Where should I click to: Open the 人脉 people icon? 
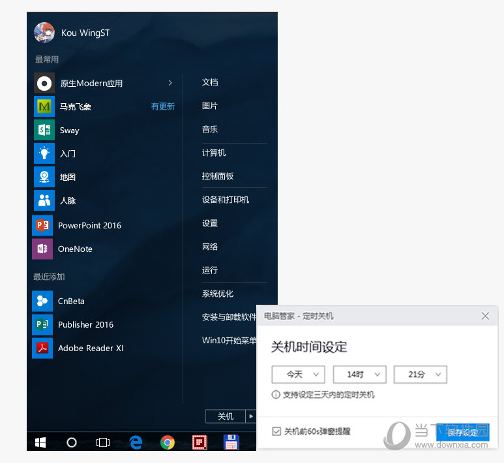click(x=44, y=200)
